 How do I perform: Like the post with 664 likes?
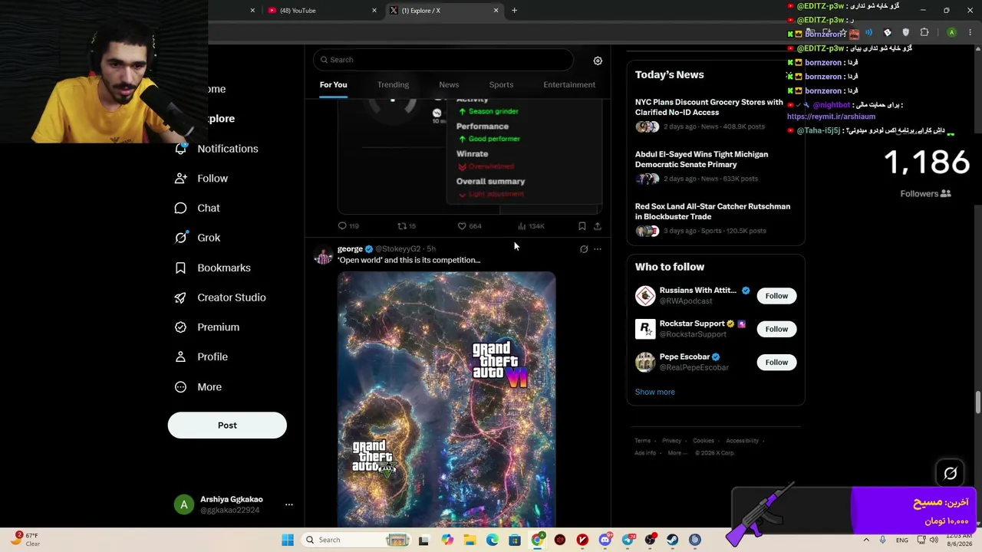(470, 226)
